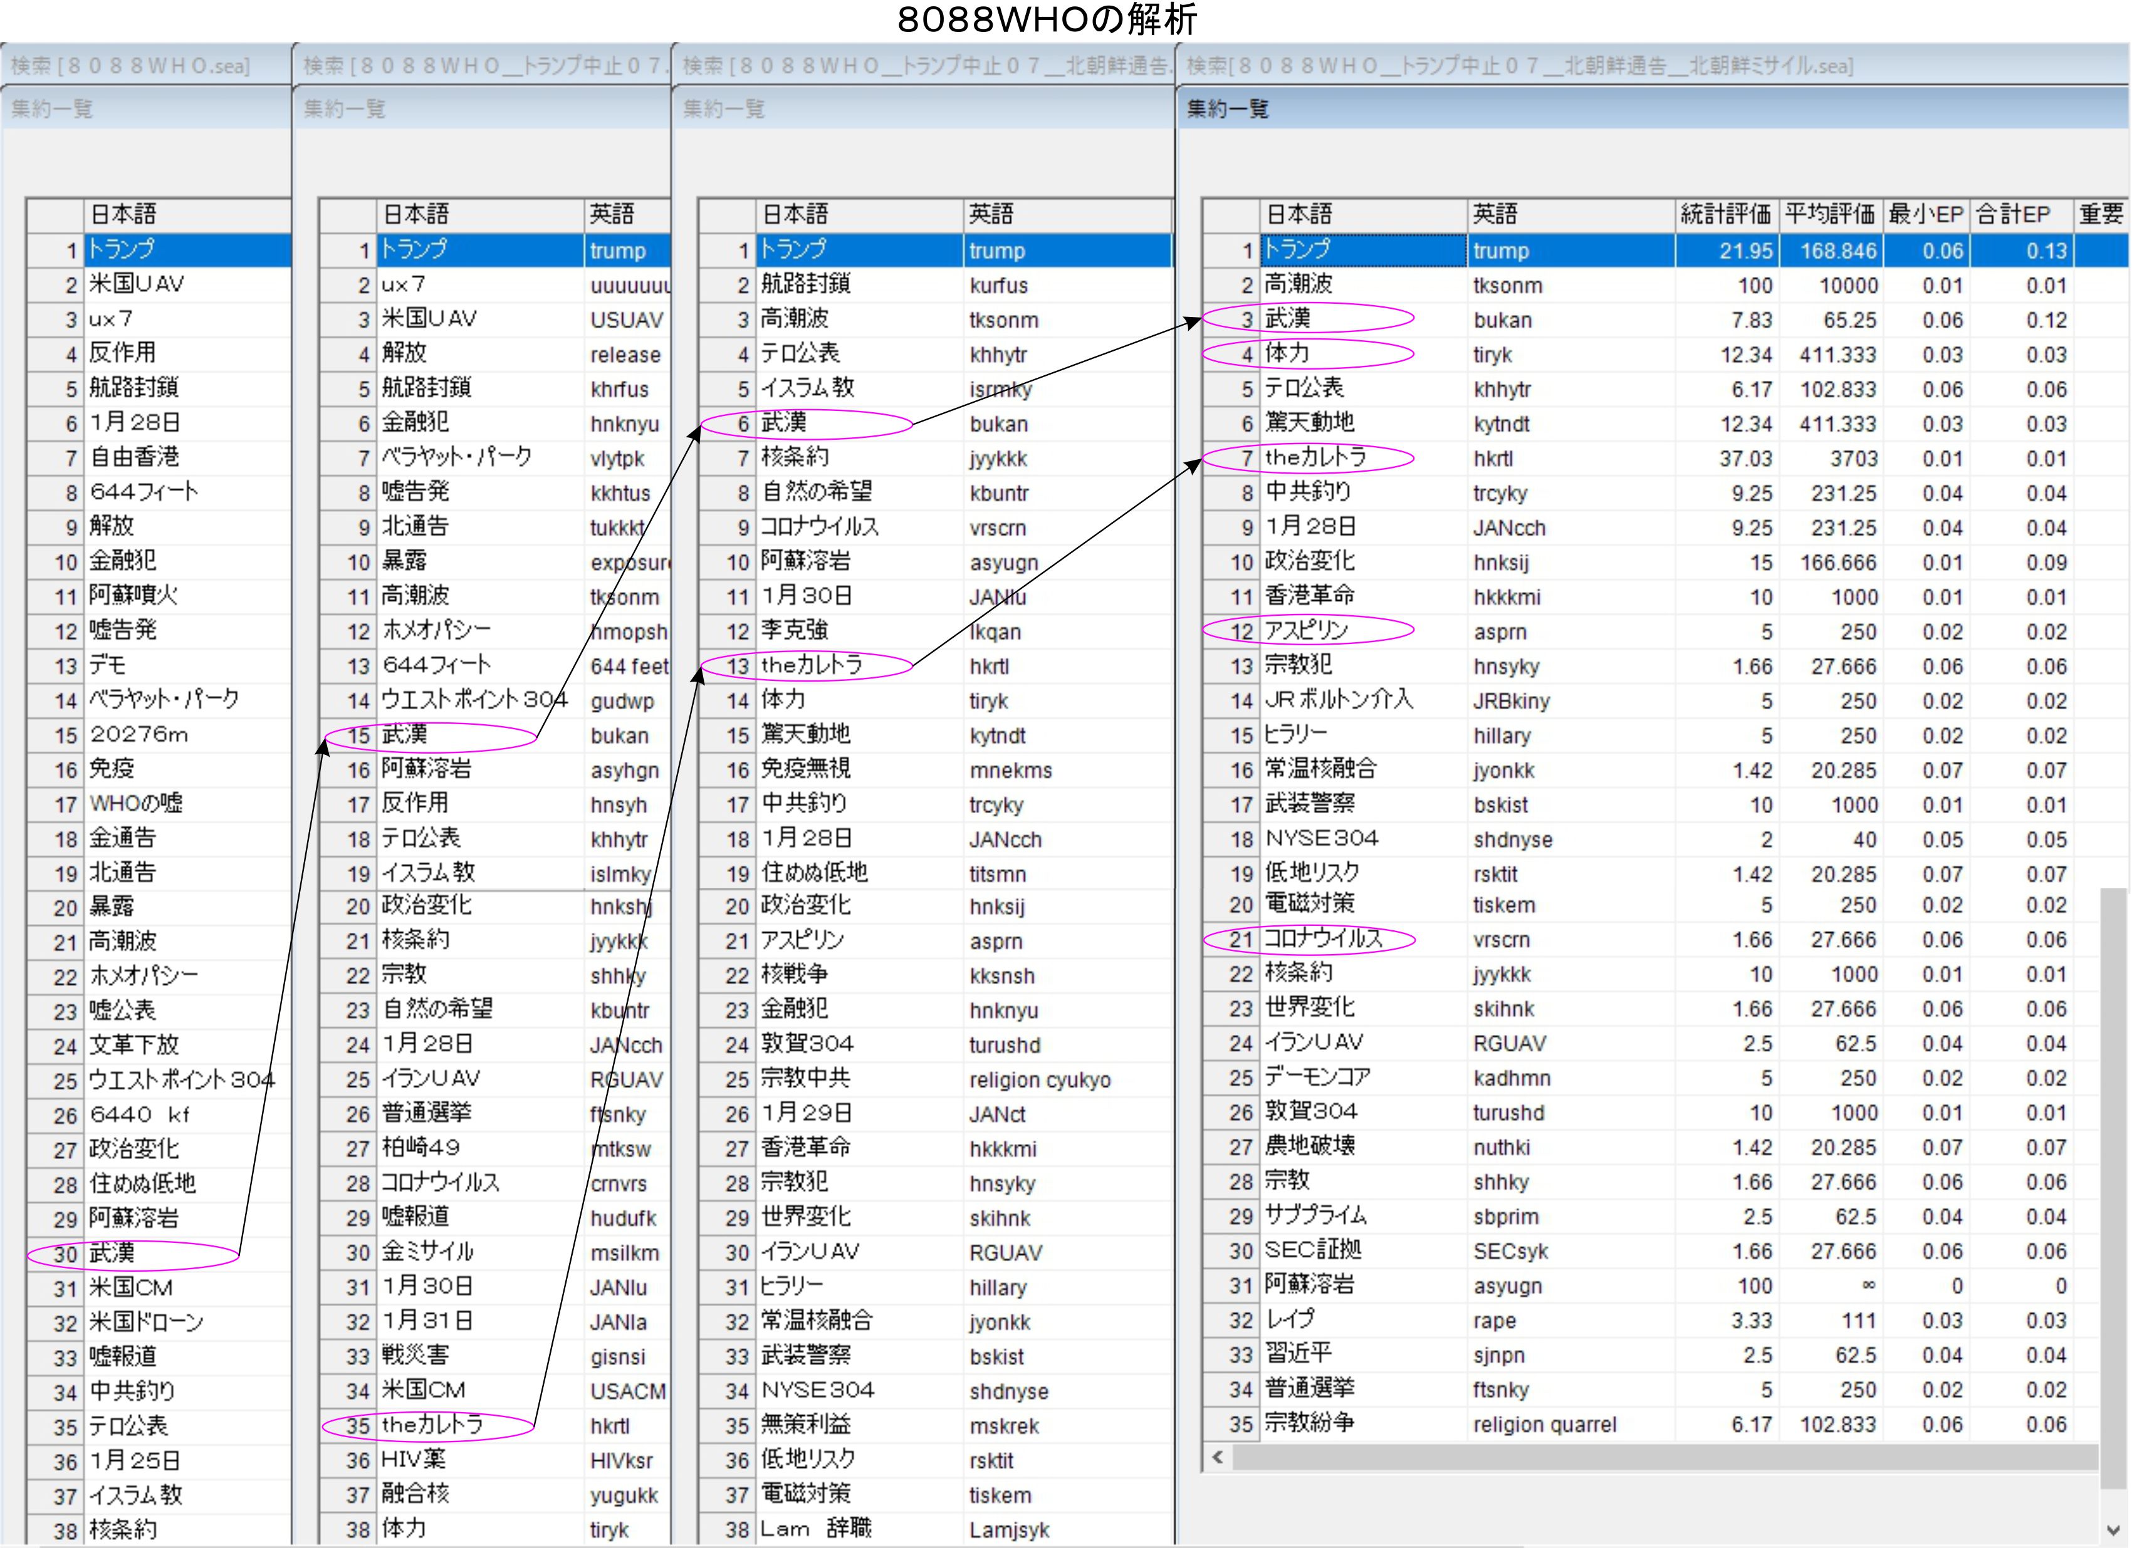The height and width of the screenshot is (1548, 2132).
Task: Select row 3 武漢 in rightmost table
Action: coord(1288,319)
